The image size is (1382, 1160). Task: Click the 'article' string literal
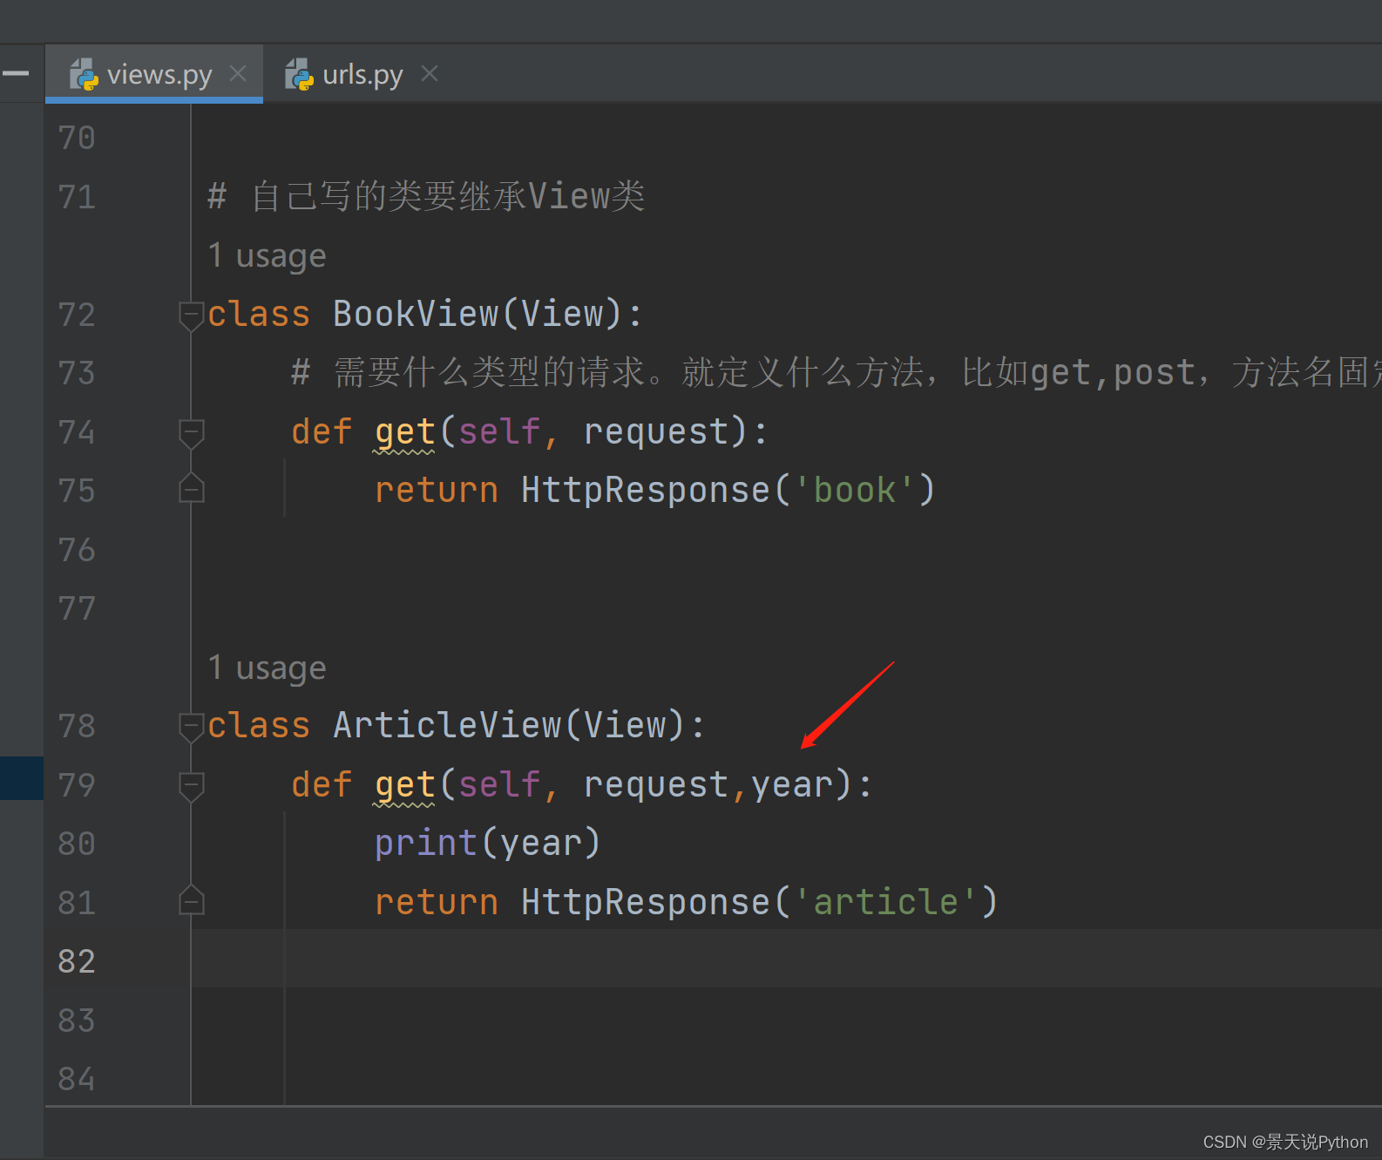point(886,902)
